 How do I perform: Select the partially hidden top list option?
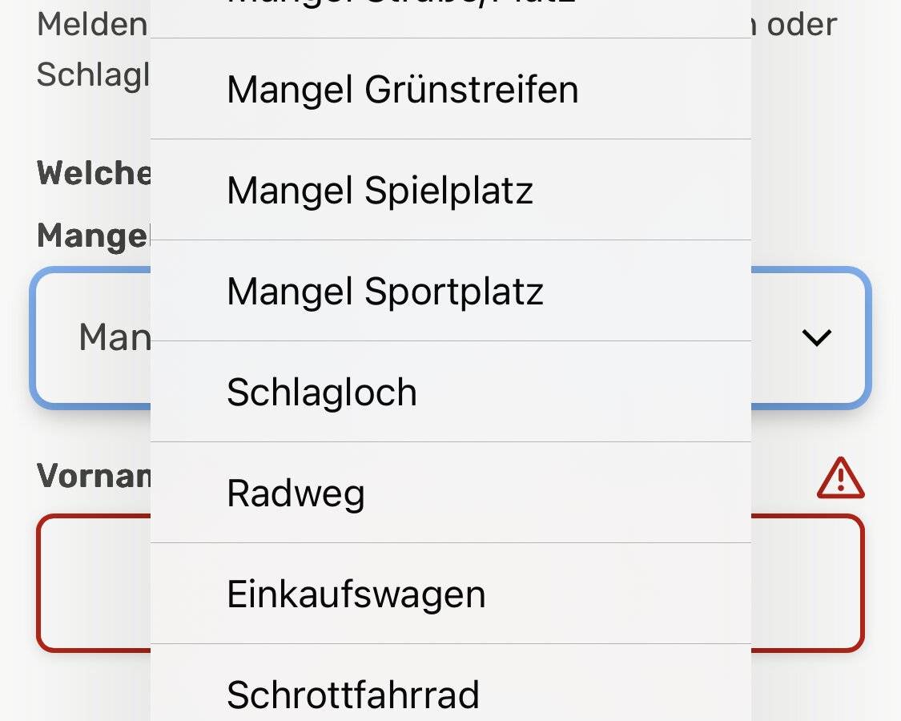[x=402, y=10]
